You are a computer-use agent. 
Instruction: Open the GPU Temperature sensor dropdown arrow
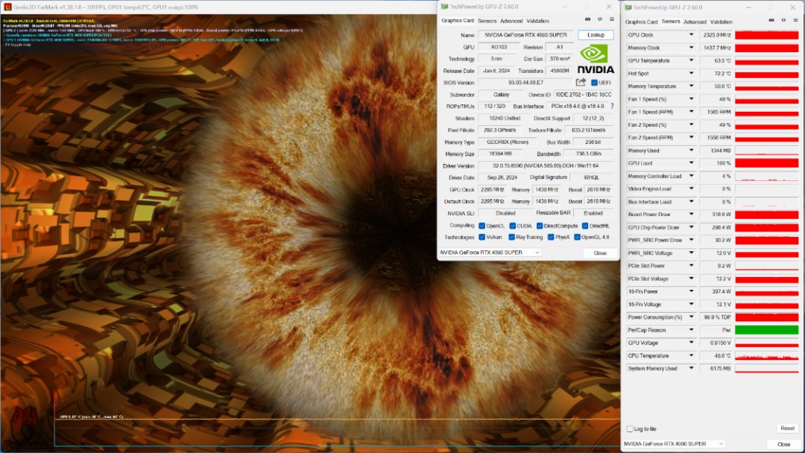[691, 60]
